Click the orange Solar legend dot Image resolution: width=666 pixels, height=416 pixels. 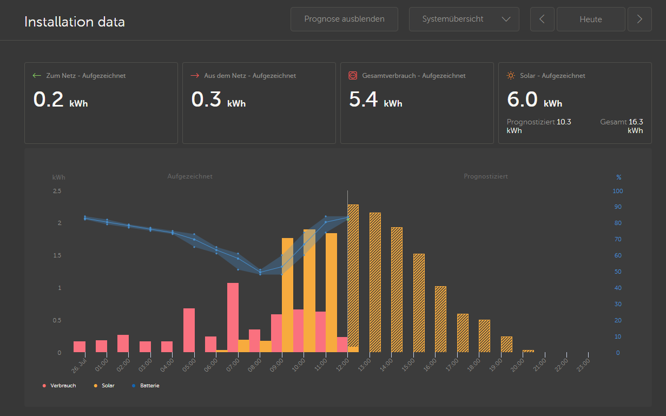tap(96, 386)
